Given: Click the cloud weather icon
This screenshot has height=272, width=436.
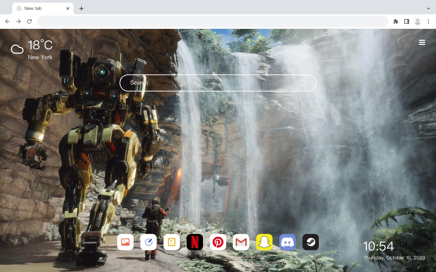Looking at the screenshot, I should (x=17, y=50).
